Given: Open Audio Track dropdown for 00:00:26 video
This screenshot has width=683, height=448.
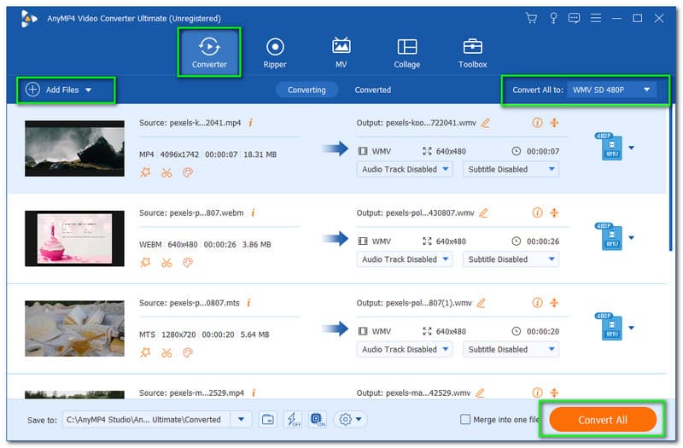Looking at the screenshot, I should tap(405, 259).
